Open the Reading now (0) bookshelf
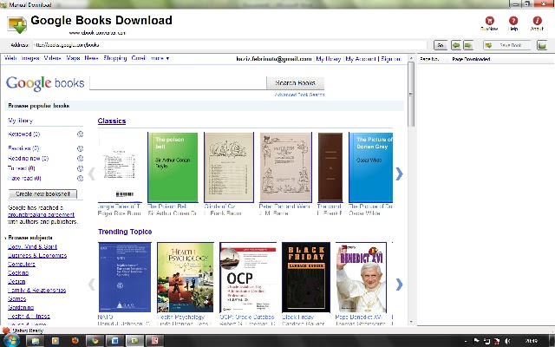This screenshot has height=347, width=555. coord(28,158)
